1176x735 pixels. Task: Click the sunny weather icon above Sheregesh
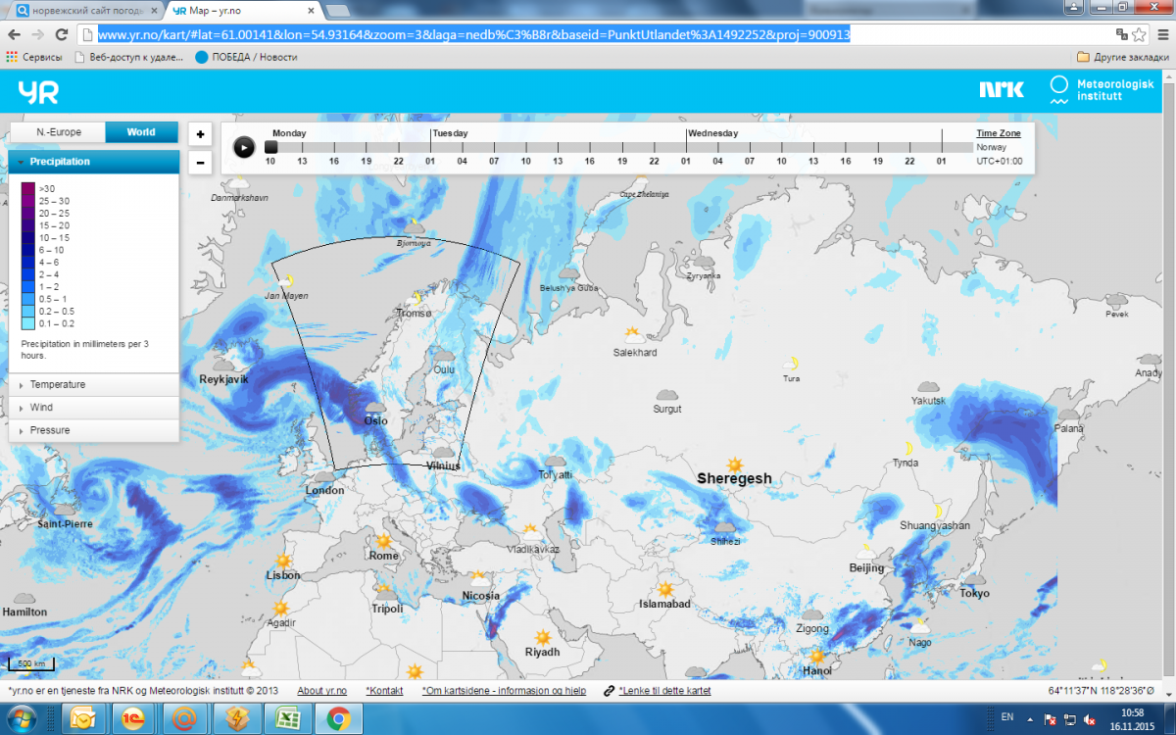[734, 464]
